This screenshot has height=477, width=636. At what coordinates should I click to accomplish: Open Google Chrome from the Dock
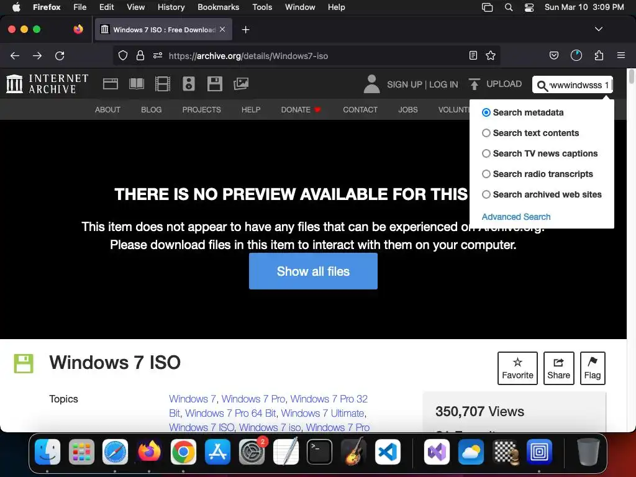(183, 452)
